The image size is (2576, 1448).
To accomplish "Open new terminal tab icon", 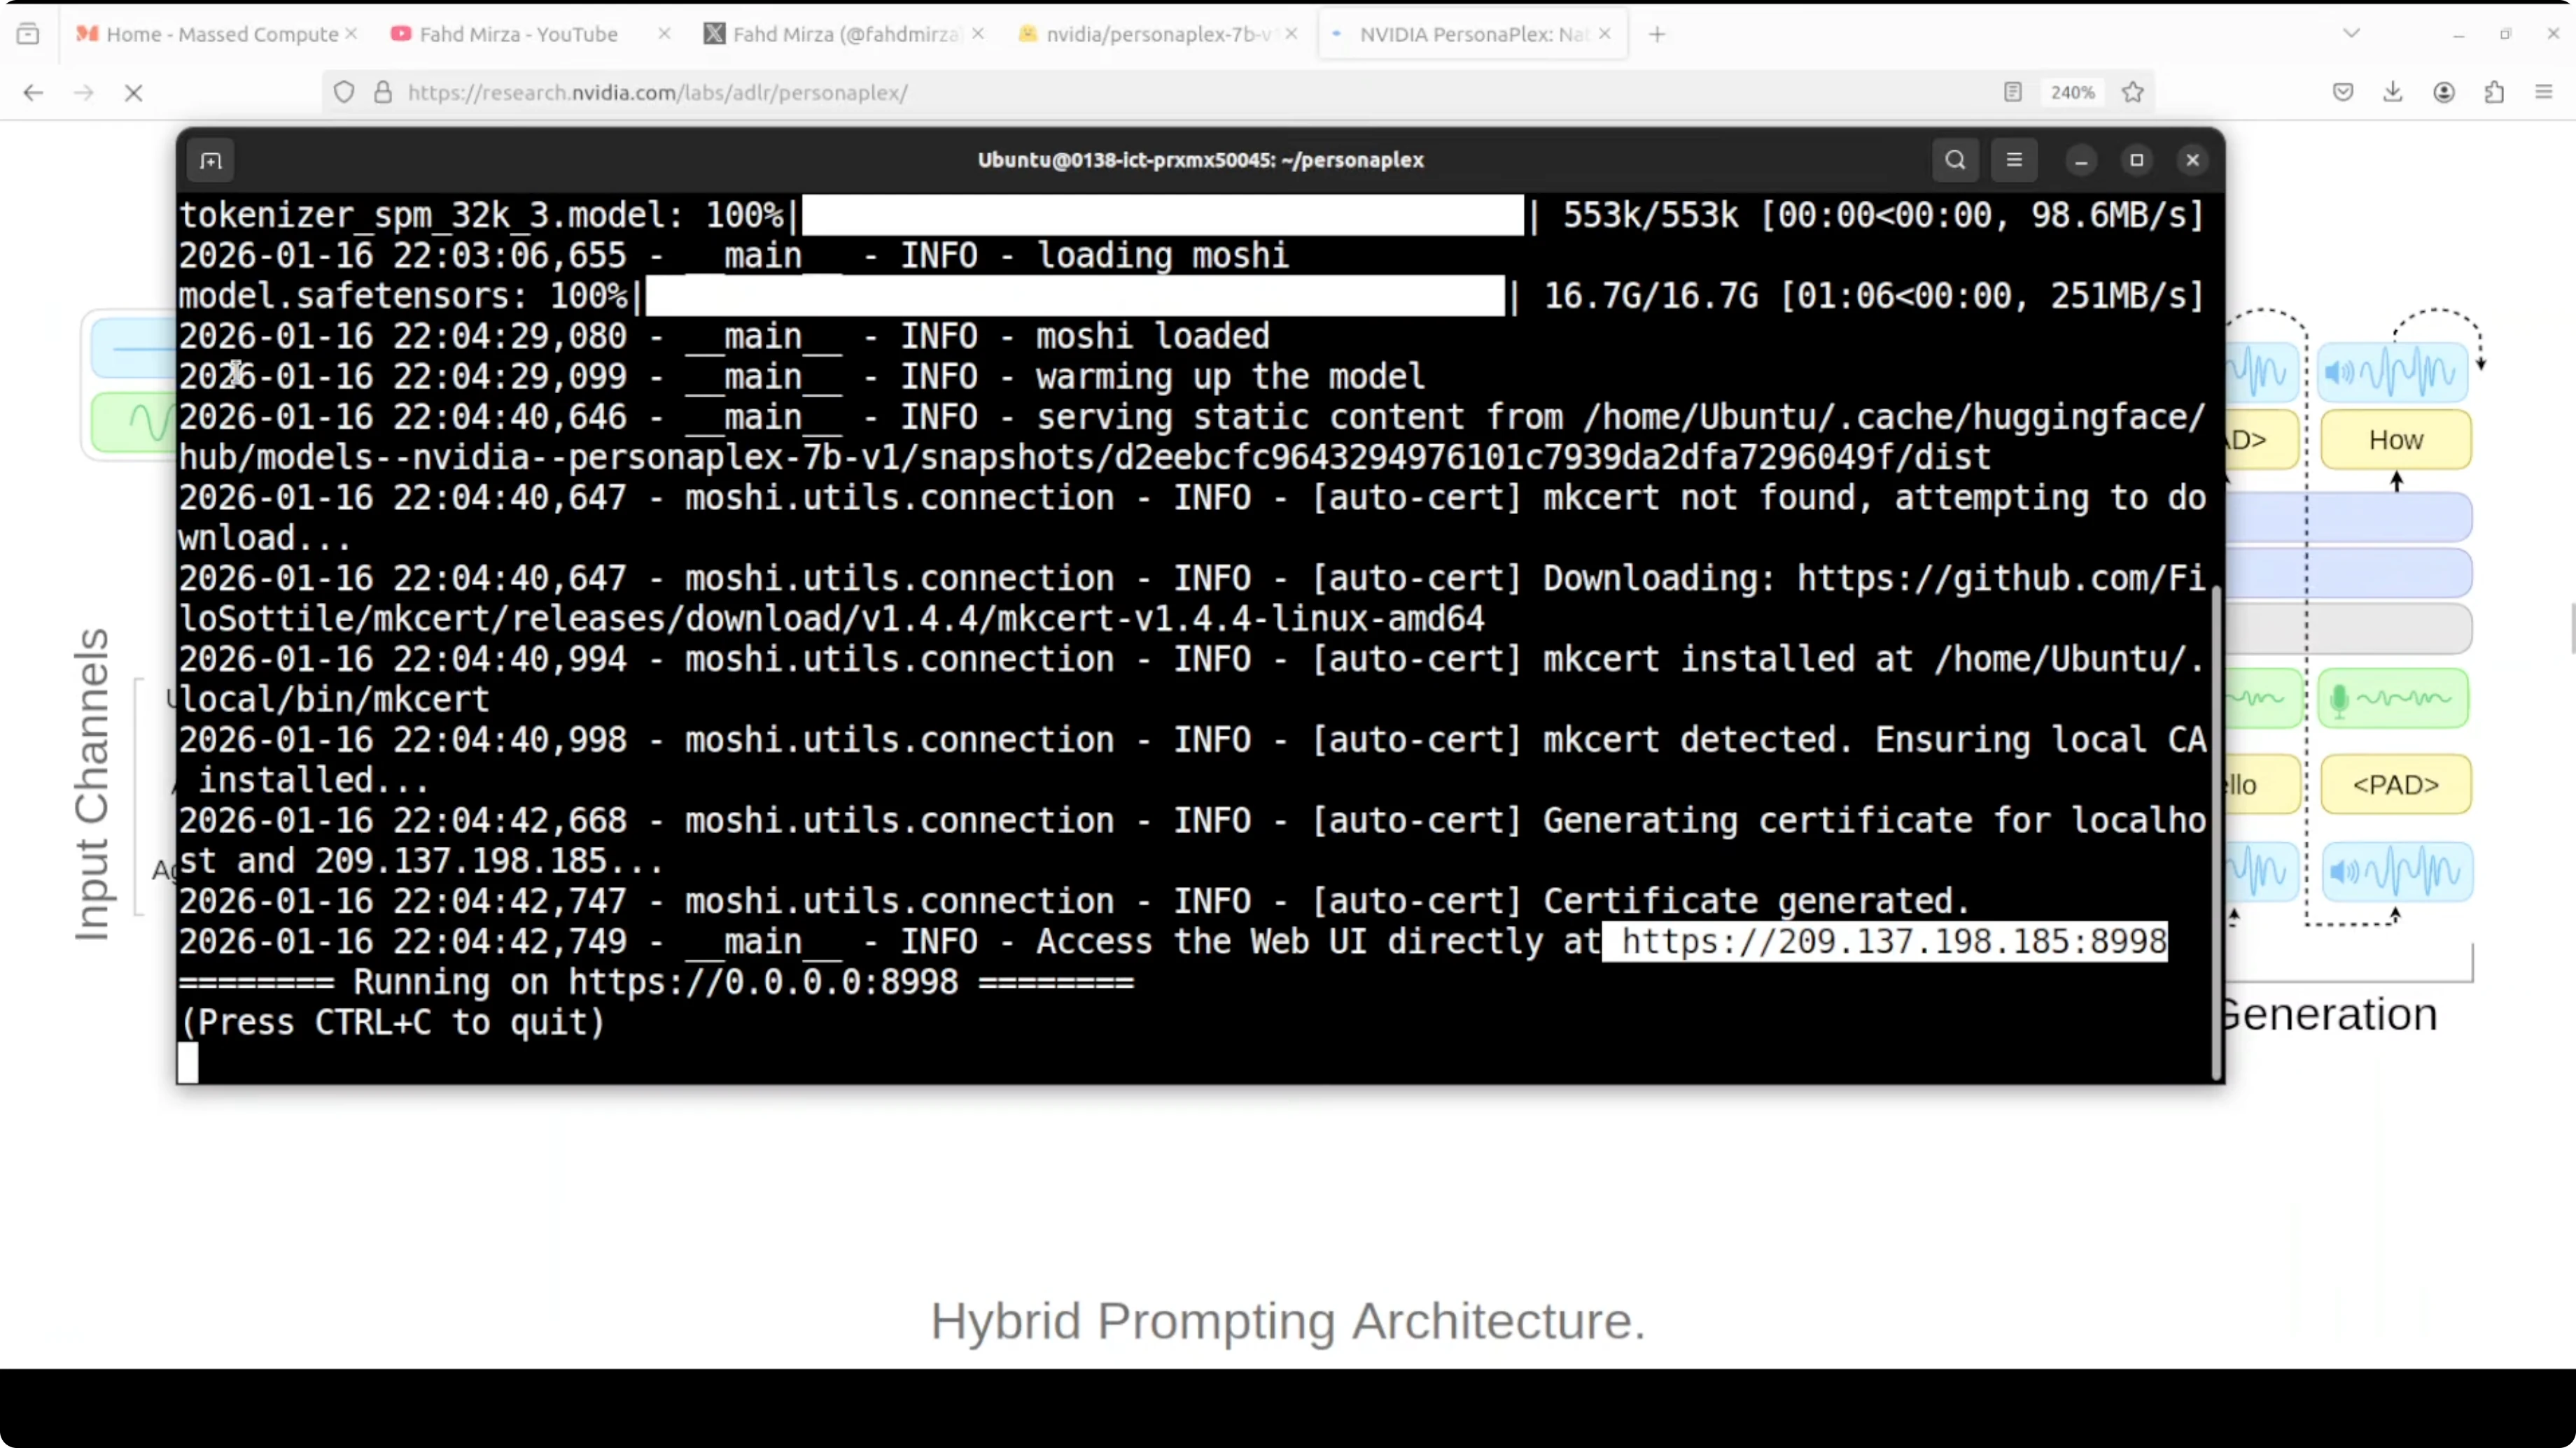I will coord(210,161).
